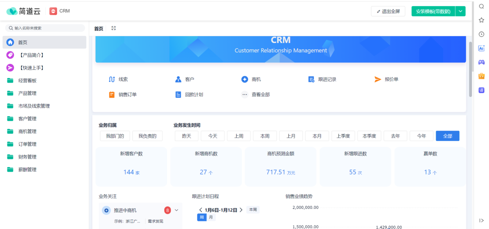Go to next week arrow
This screenshot has width=489, height=229.
(x=241, y=210)
